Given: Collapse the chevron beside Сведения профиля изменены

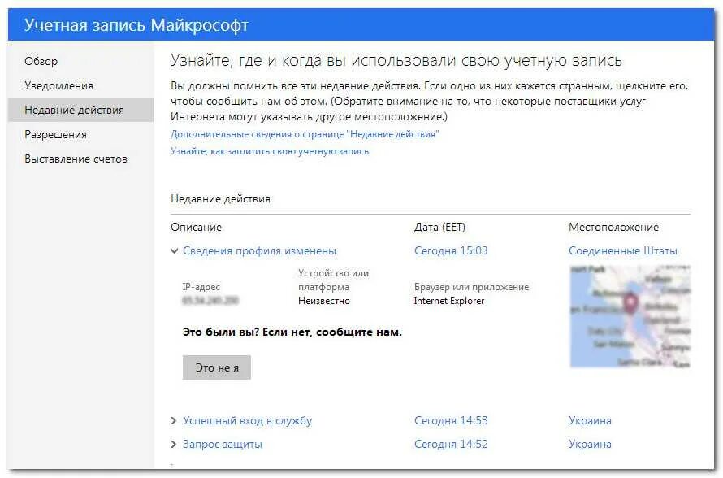Looking at the screenshot, I should click(174, 251).
